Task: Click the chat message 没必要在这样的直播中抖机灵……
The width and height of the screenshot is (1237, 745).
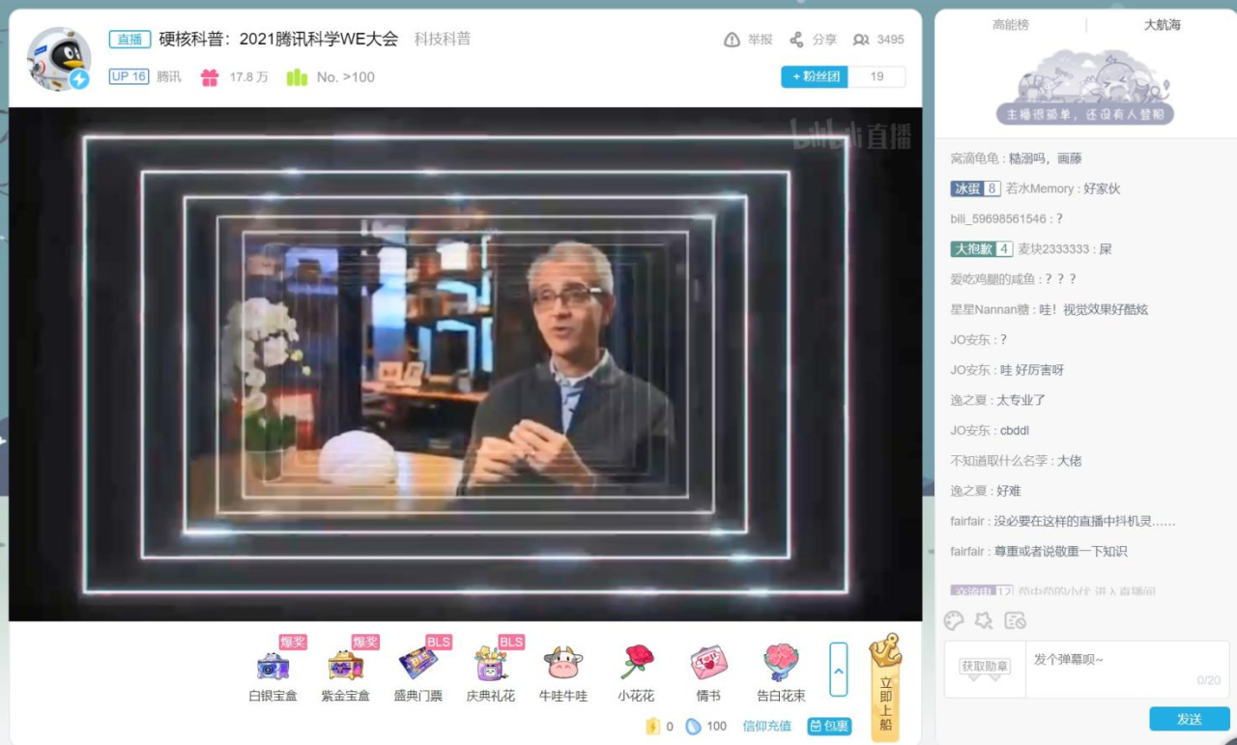Action: (x=1085, y=522)
